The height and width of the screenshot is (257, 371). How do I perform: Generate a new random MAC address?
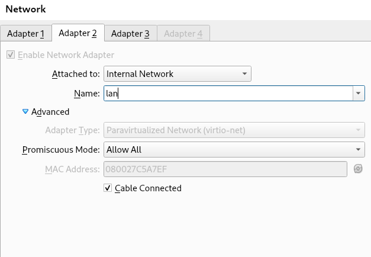[x=358, y=169]
